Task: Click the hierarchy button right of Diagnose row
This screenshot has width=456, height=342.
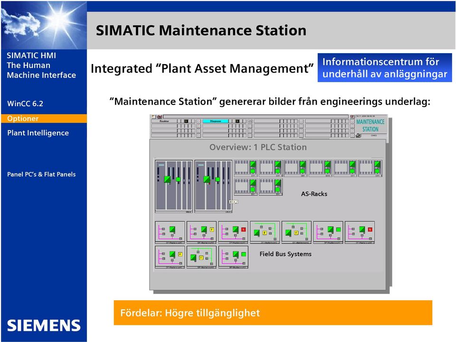Action: coord(250,121)
